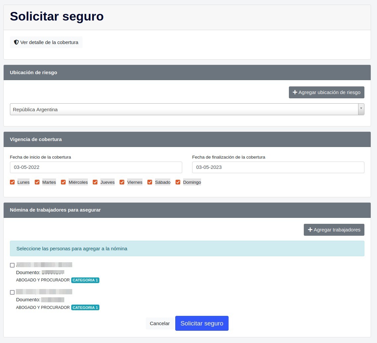This screenshot has width=377, height=343.
Task: Click the plus icon on Agregar trabajadores
Action: pos(310,229)
